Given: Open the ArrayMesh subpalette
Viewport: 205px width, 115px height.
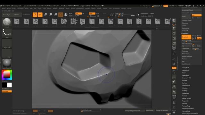Looking at the screenshot, I should (186, 68).
